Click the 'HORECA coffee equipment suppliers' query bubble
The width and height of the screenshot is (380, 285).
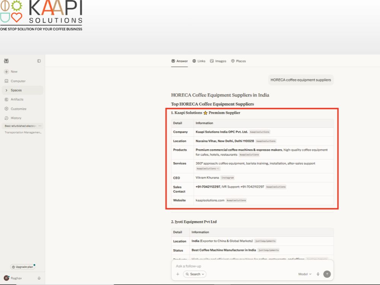(x=301, y=80)
